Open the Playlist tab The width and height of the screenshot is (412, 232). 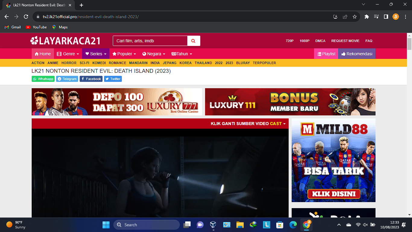coord(326,54)
